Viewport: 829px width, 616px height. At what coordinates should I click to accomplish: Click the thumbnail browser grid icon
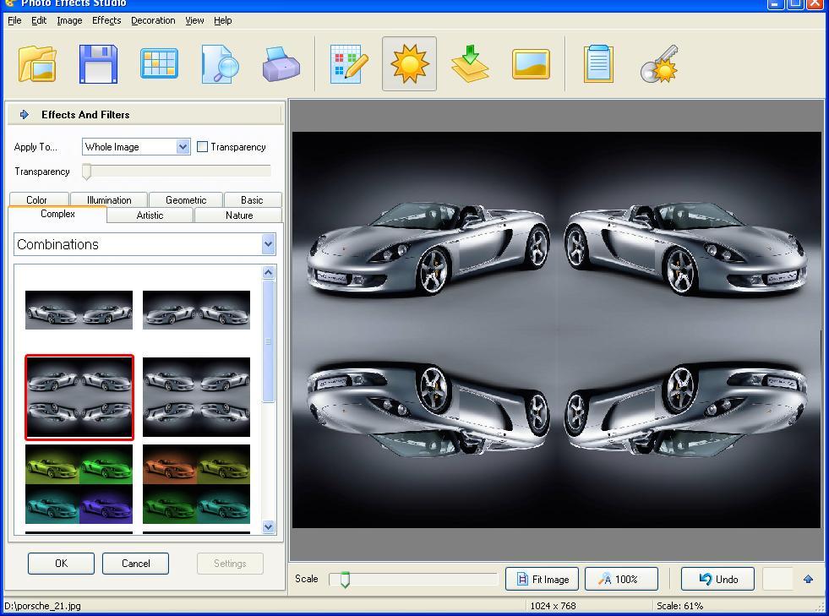coord(159,63)
